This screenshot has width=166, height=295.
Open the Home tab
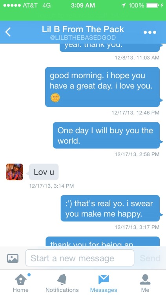[21, 283]
